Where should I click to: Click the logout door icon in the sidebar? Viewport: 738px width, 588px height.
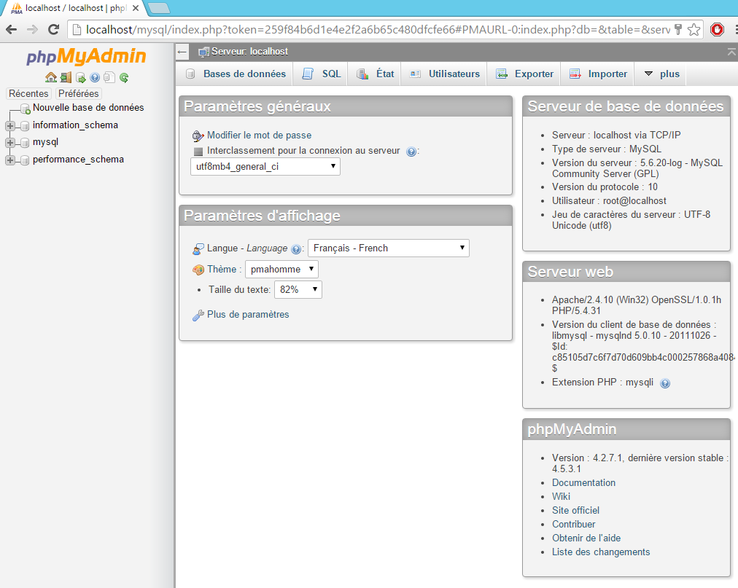tap(66, 77)
